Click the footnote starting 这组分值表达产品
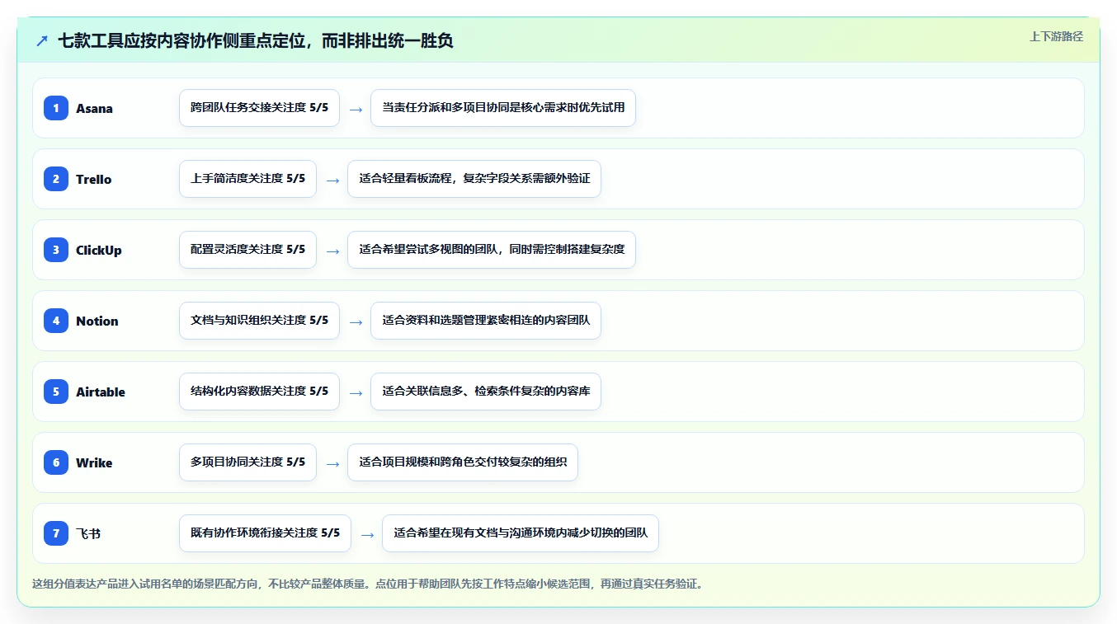This screenshot has width=1117, height=624. point(368,584)
